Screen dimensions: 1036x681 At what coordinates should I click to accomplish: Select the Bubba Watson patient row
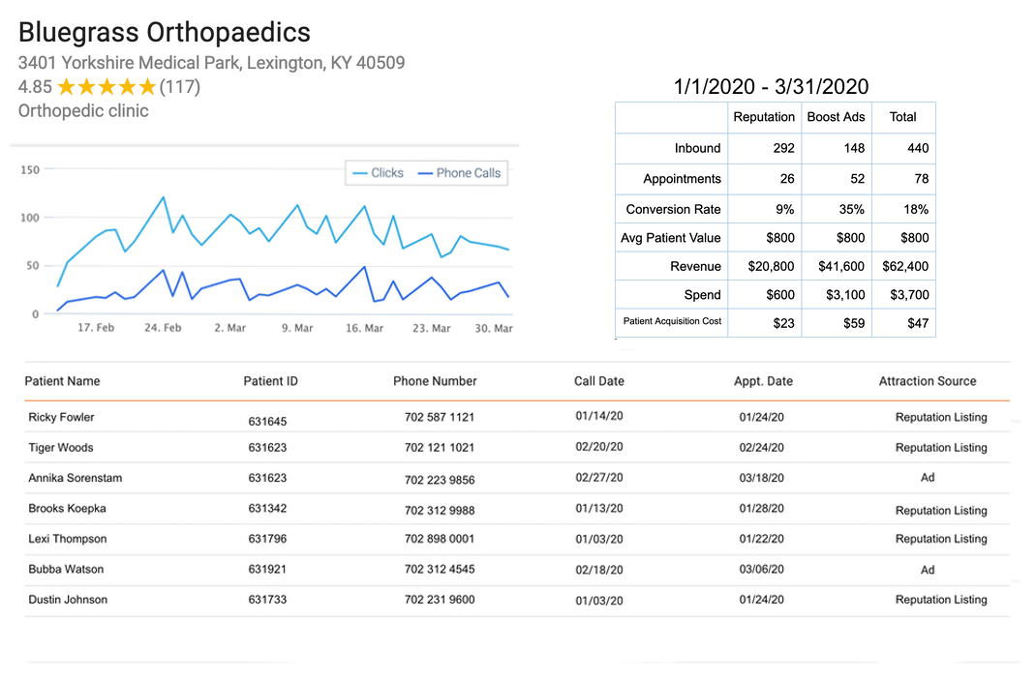point(517,570)
